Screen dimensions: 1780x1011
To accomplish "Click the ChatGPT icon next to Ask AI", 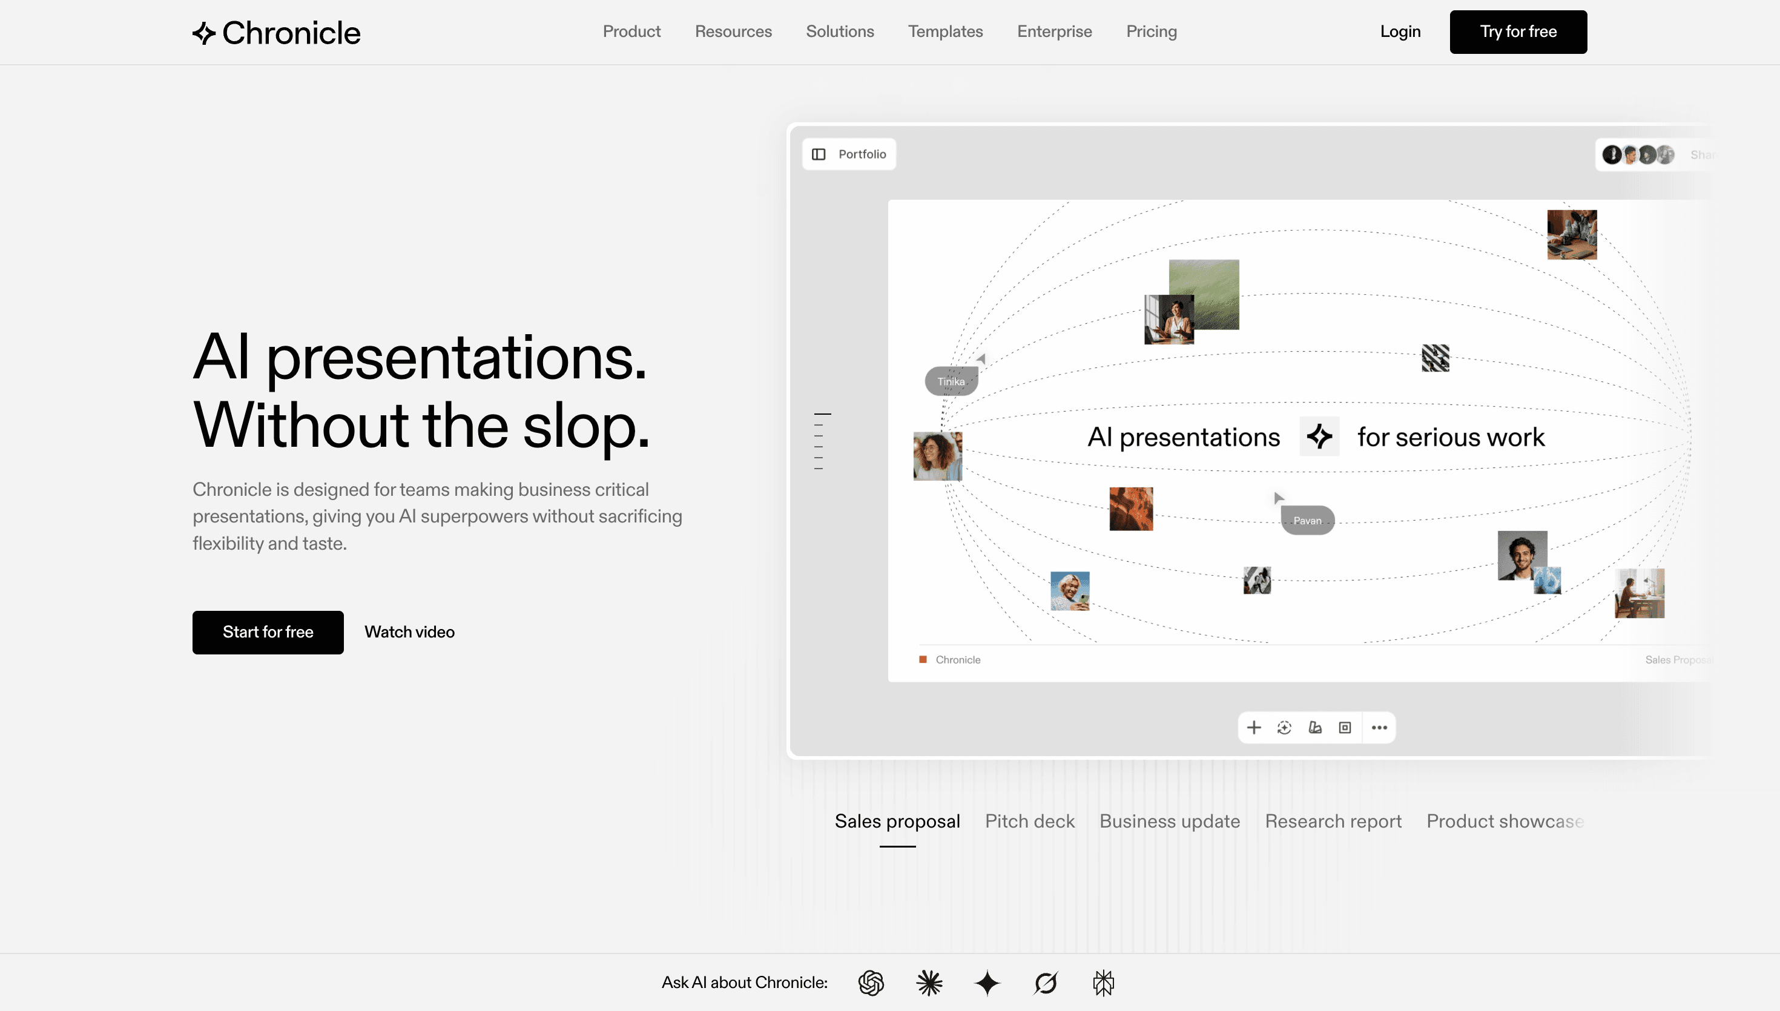I will click(x=871, y=983).
